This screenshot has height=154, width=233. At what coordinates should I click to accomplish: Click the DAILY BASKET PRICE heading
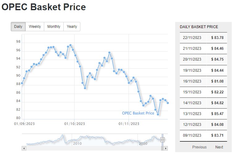(199, 27)
